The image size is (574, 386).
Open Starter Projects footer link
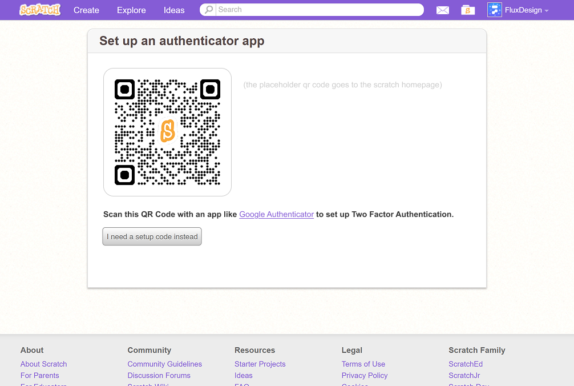pos(260,364)
